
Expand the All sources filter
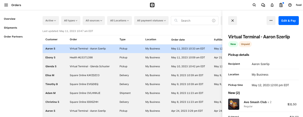click(x=94, y=21)
